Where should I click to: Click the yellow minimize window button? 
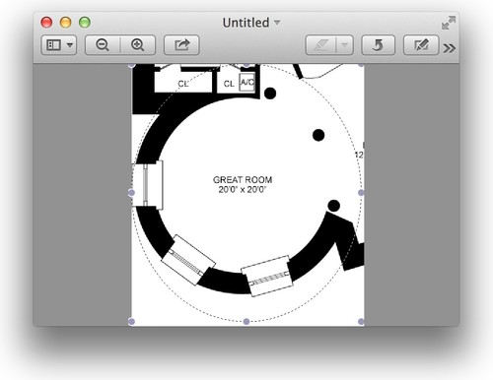pyautogui.click(x=65, y=23)
